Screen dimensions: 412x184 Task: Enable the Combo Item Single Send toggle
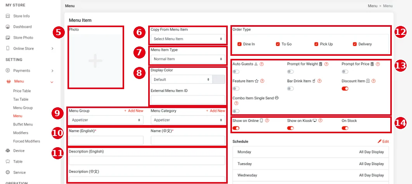click(236, 111)
